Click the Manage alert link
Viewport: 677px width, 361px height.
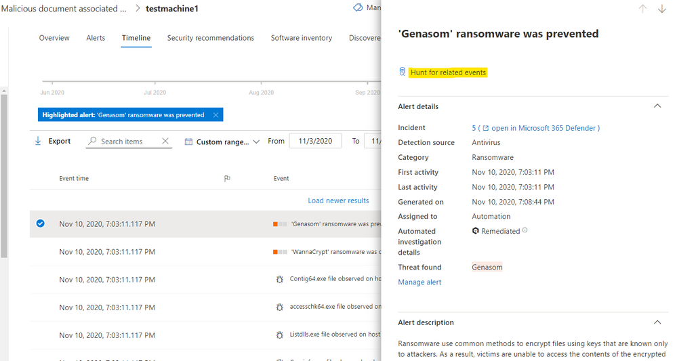click(419, 282)
